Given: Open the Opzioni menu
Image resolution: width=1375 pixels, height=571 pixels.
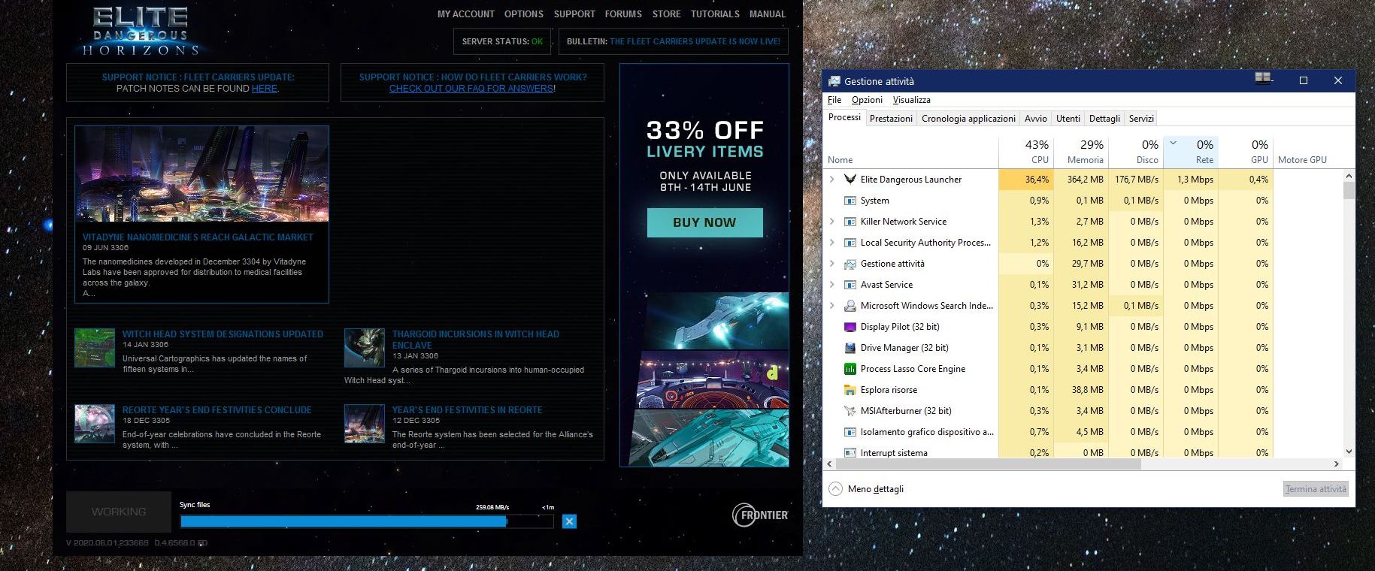Looking at the screenshot, I should (867, 100).
